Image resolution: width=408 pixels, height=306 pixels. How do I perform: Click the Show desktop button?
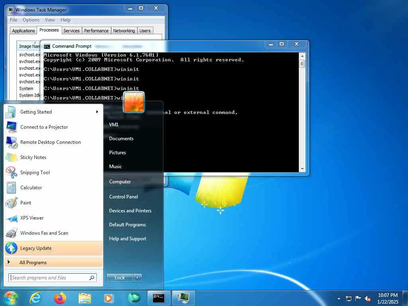coord(405,298)
